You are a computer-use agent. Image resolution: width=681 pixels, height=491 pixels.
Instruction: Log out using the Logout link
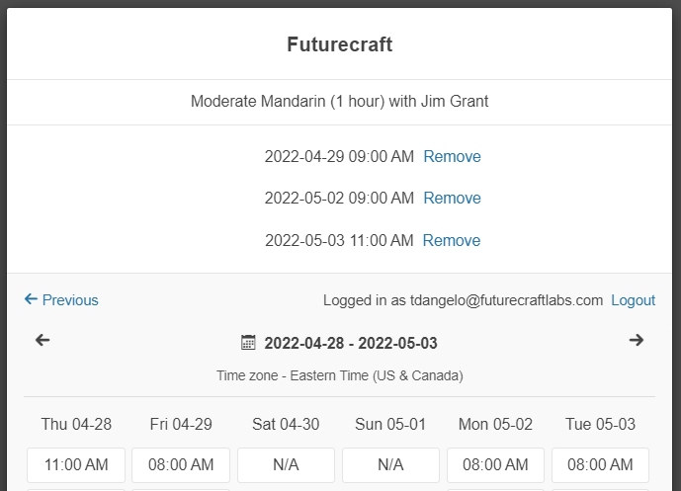(633, 300)
